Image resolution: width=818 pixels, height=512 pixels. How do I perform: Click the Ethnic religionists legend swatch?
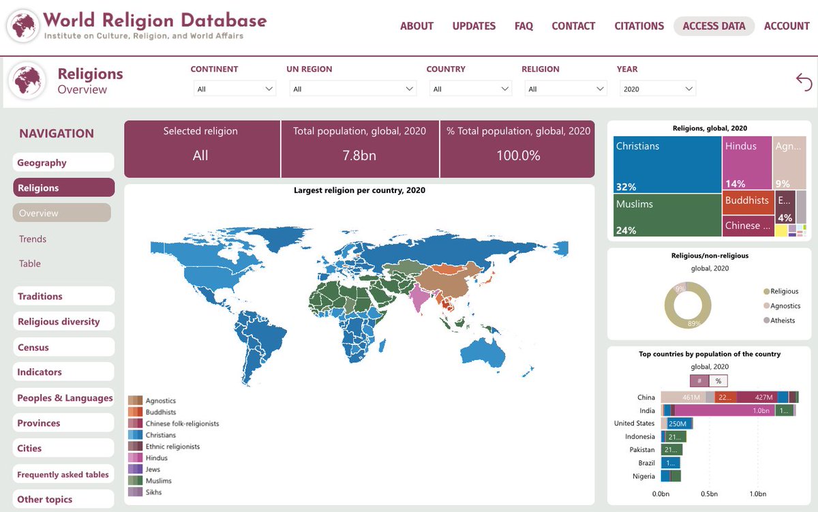[135, 447]
